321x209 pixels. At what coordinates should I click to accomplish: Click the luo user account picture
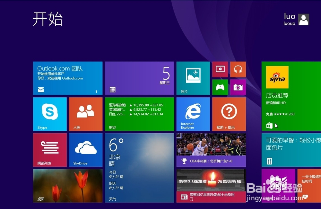click(304, 19)
